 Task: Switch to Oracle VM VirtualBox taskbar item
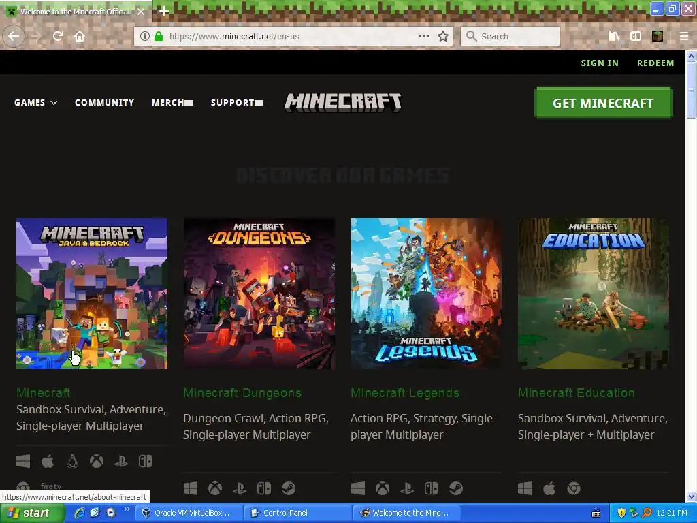click(x=189, y=513)
